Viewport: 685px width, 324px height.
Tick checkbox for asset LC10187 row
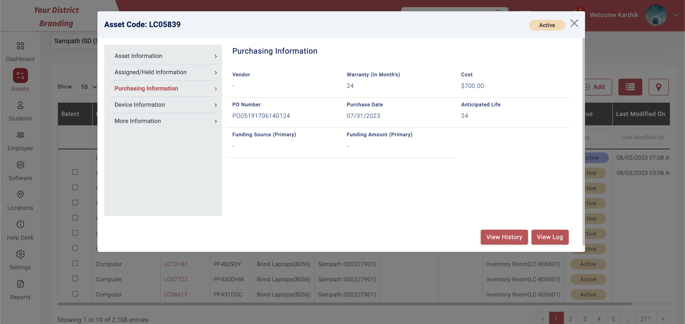75,264
